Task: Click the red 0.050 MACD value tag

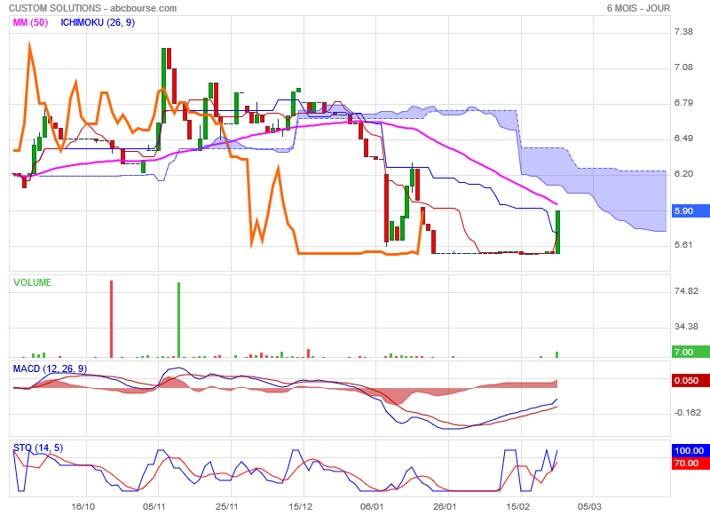Action: pos(690,380)
